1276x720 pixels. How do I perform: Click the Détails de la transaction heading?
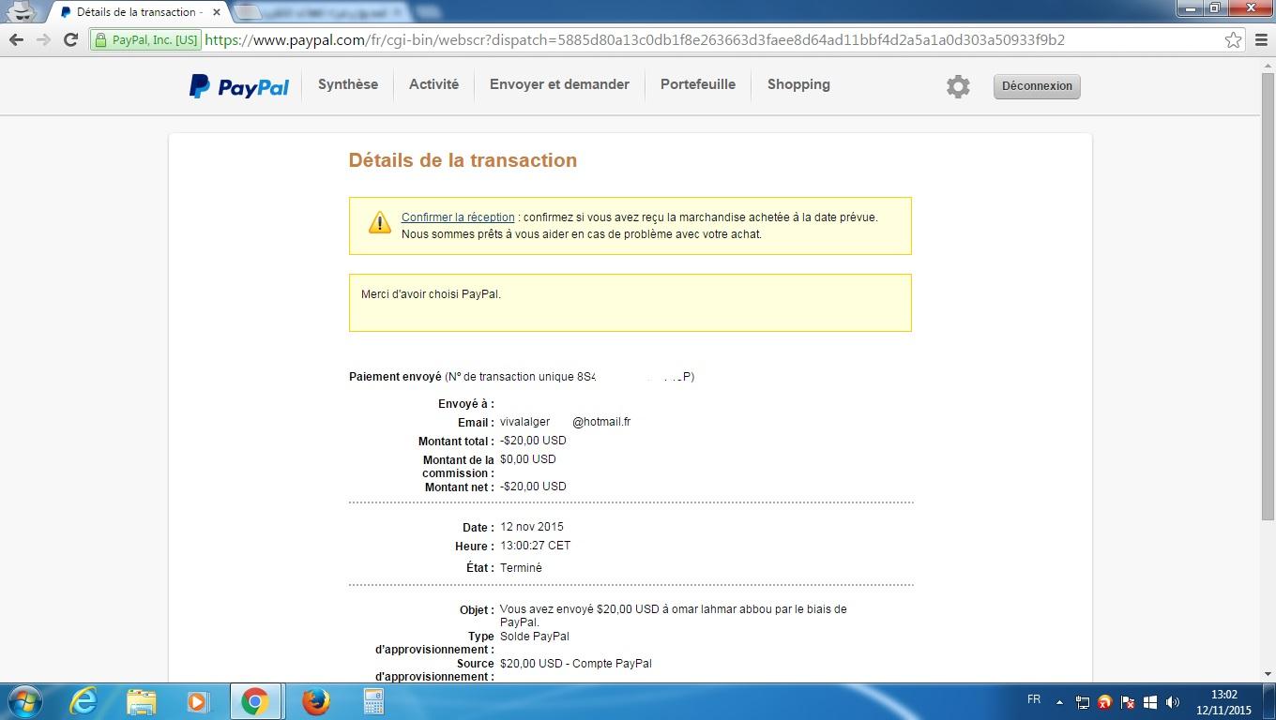(x=463, y=160)
